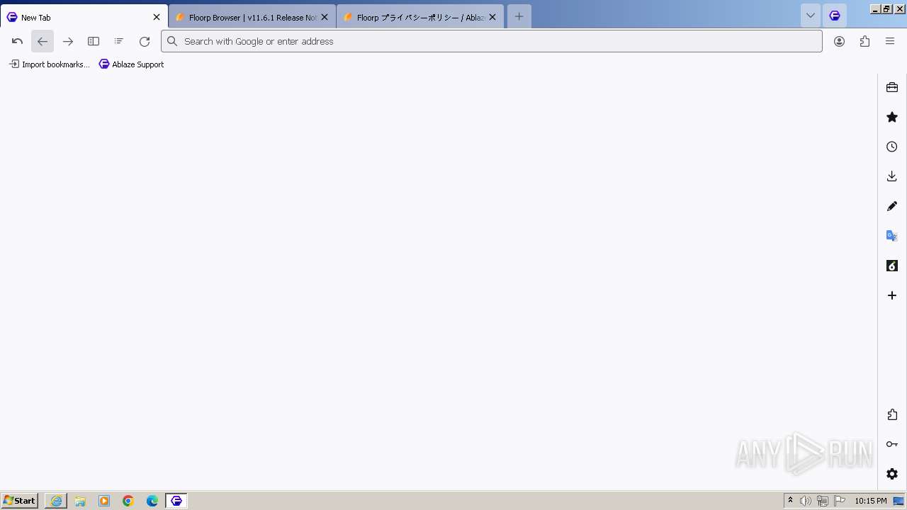Open browser manager briefcase in sidebar
This screenshot has width=907, height=510.
point(892,87)
